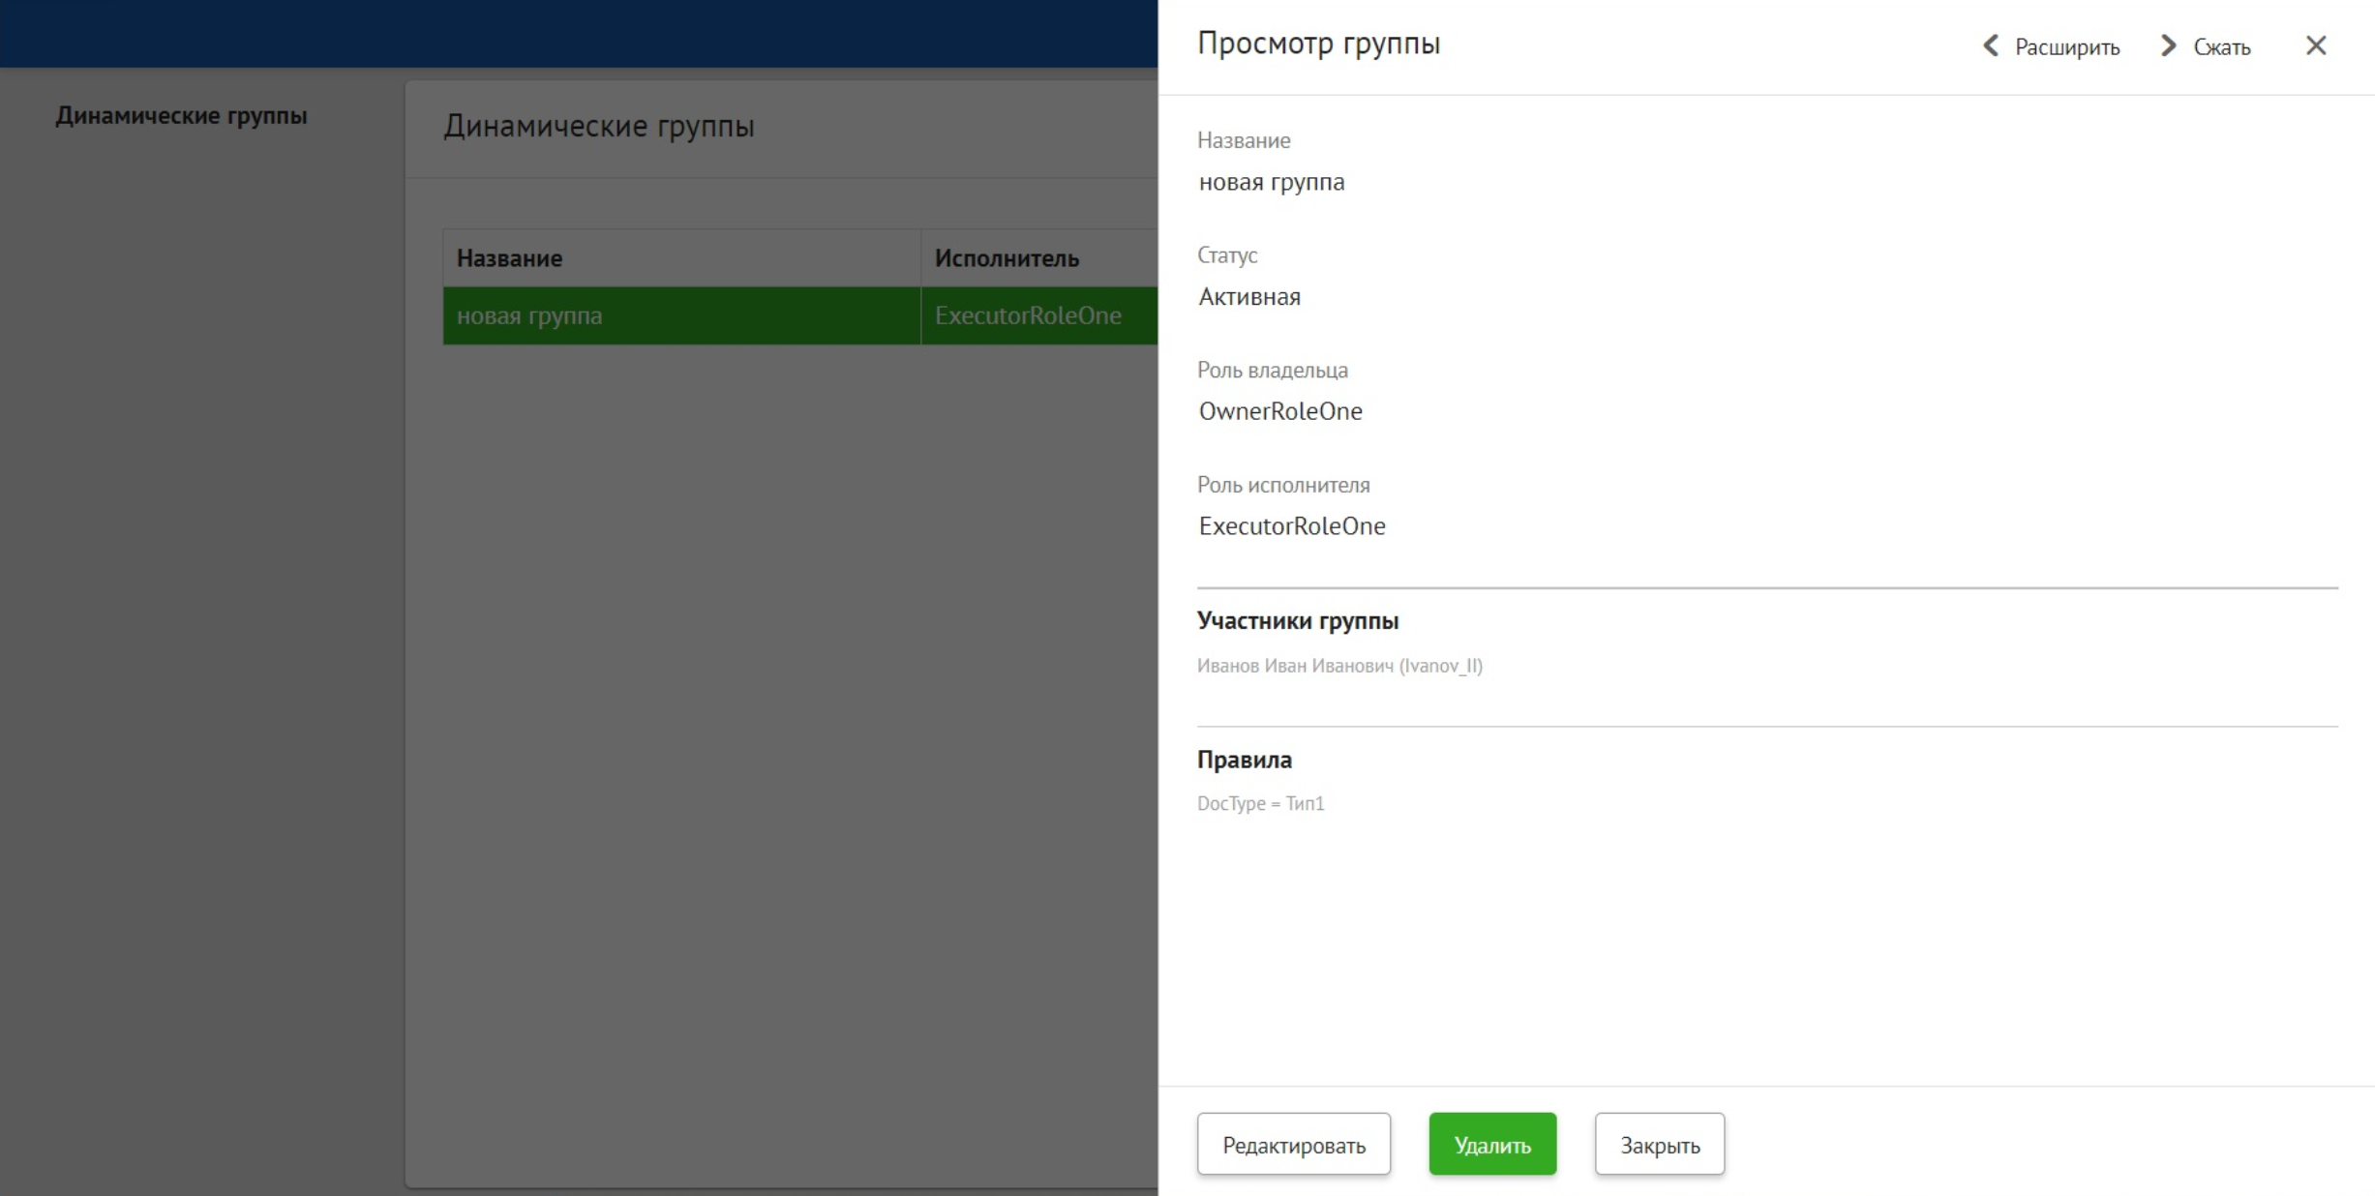Click the rule DocType = Тип1
Screen dimensions: 2375x1196
1261,803
